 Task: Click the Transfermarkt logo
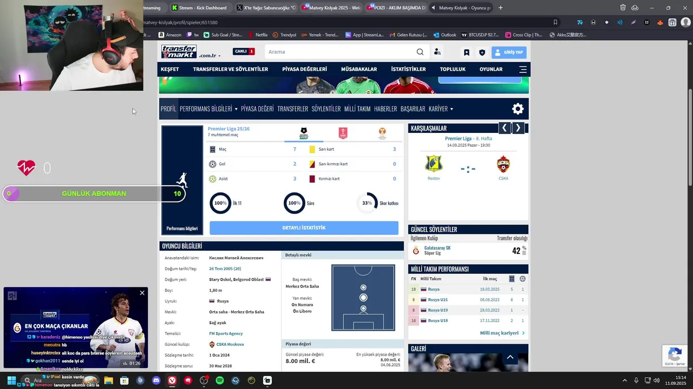tap(179, 52)
